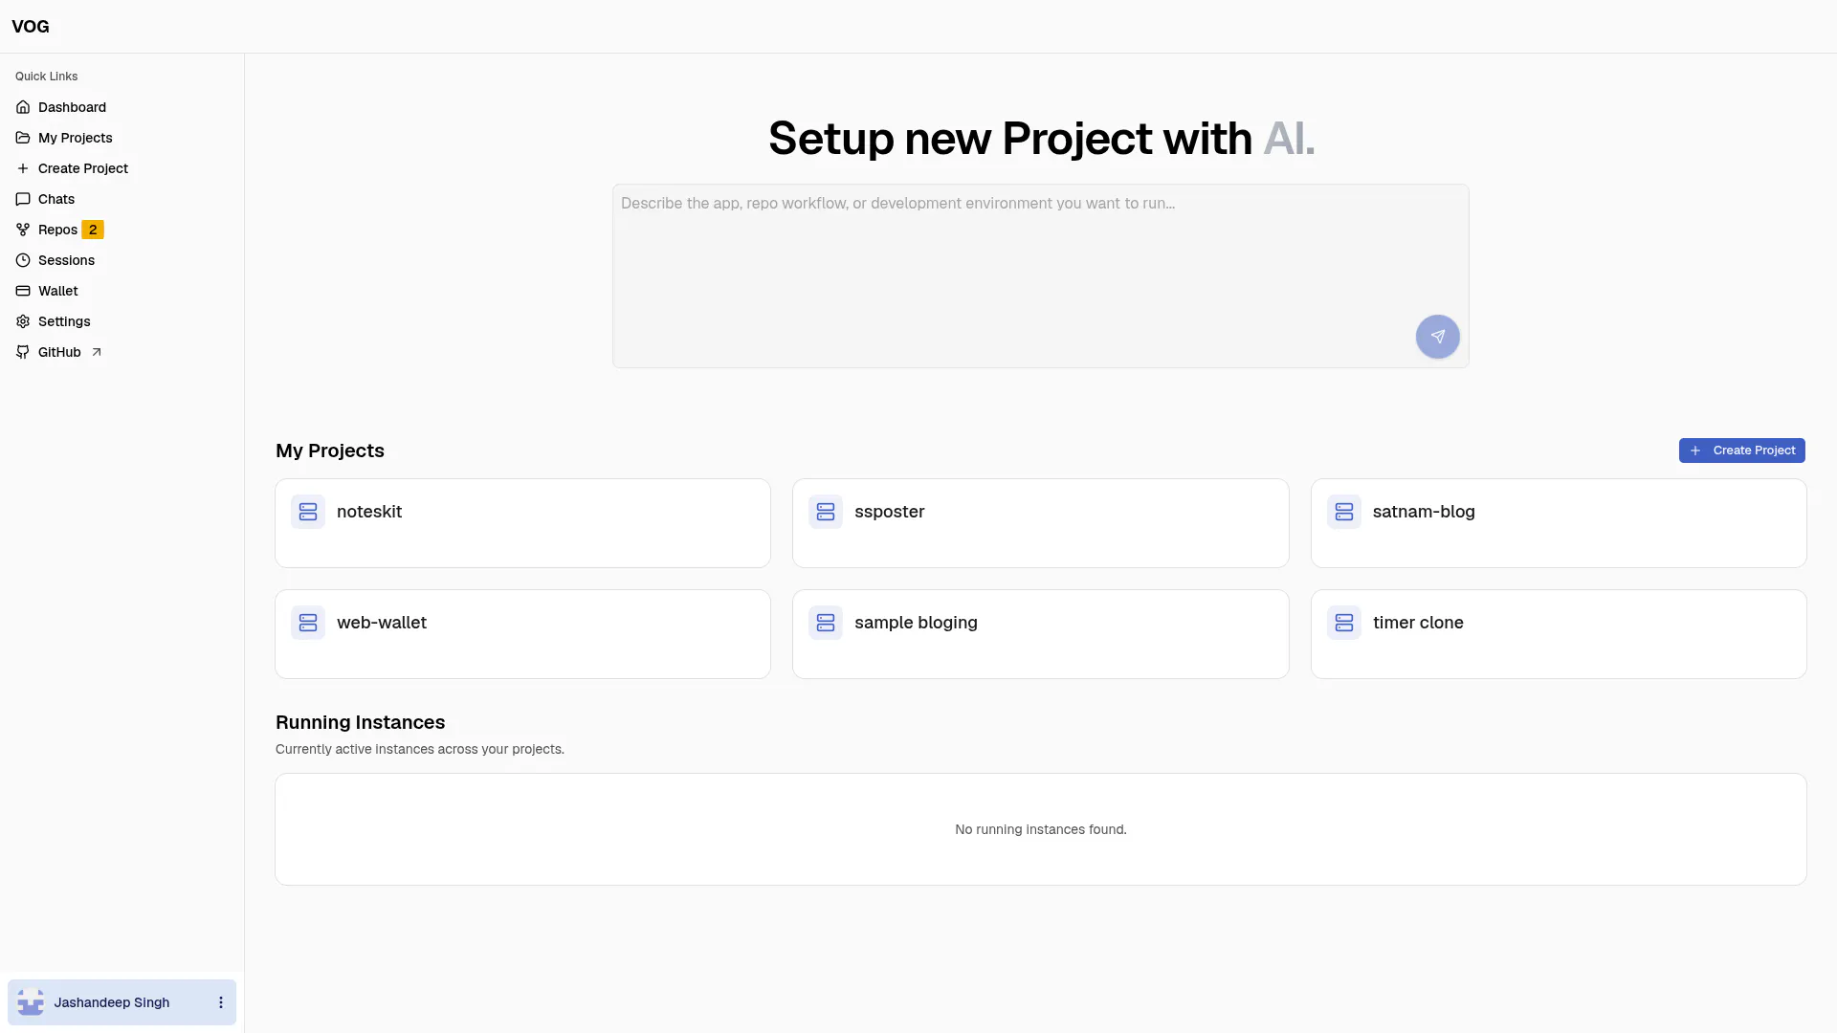Image resolution: width=1837 pixels, height=1033 pixels.
Task: Click the send paper-plane icon
Action: 1437,337
